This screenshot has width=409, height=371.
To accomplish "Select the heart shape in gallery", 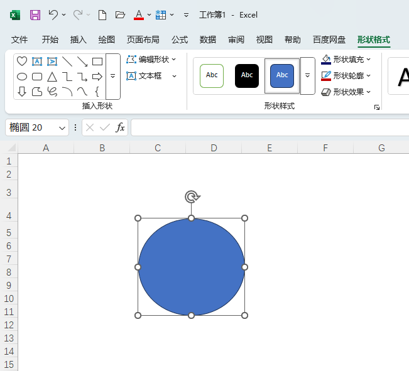I will (22, 62).
